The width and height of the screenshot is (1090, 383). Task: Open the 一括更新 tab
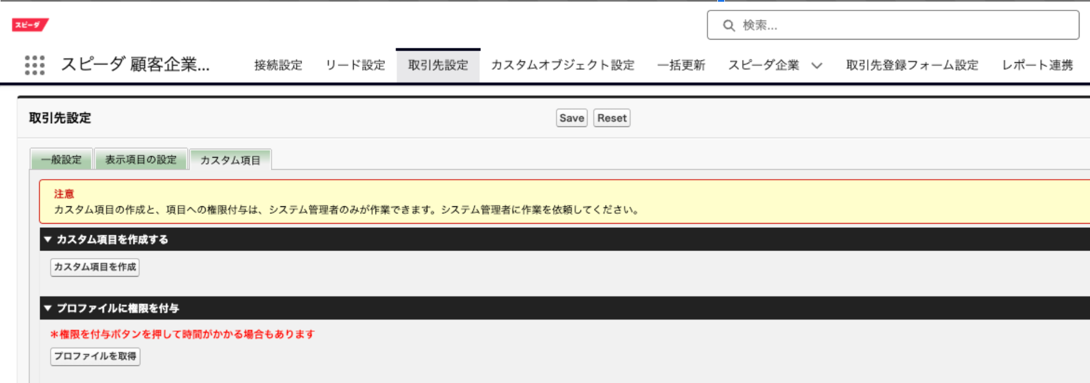(681, 65)
